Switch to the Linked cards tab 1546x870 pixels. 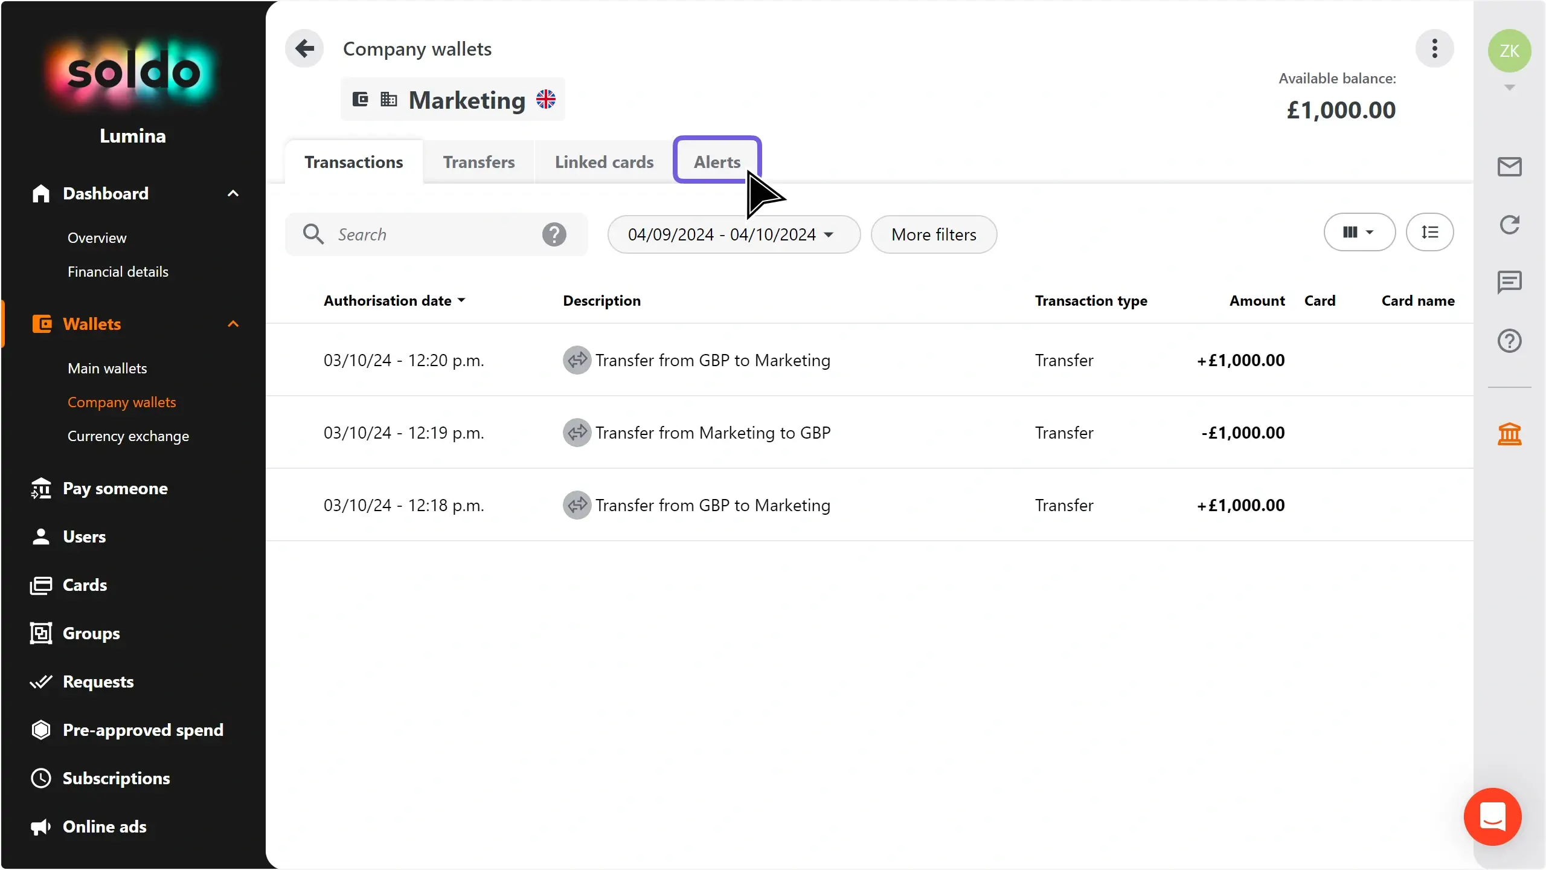604,162
